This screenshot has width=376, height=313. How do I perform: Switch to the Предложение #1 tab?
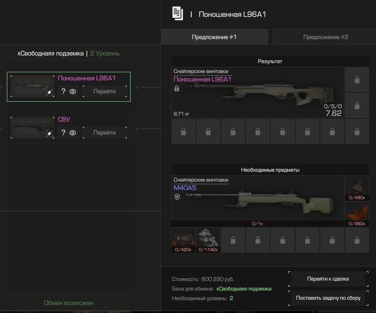pyautogui.click(x=215, y=37)
